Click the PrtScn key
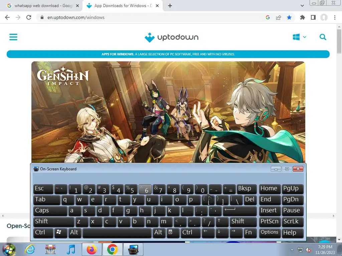The image size is (342, 256). tap(270, 222)
